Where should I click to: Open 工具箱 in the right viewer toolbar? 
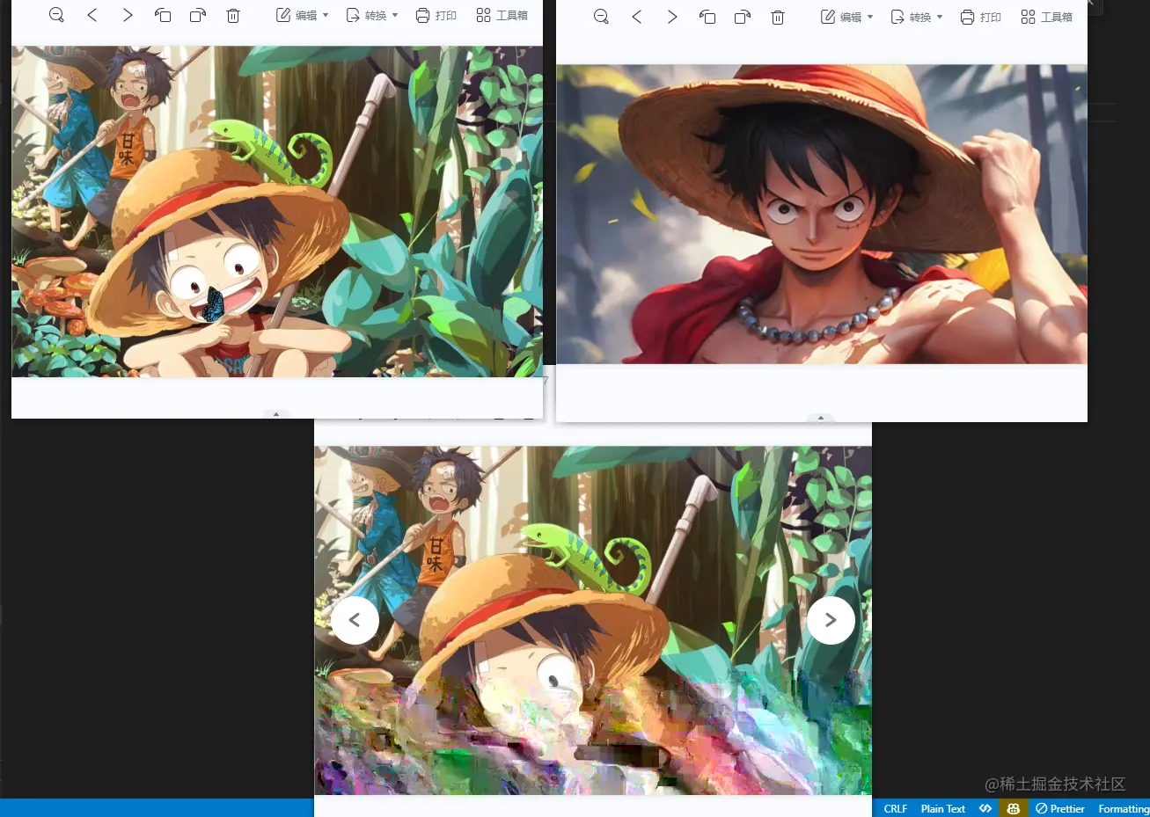[x=1046, y=17]
